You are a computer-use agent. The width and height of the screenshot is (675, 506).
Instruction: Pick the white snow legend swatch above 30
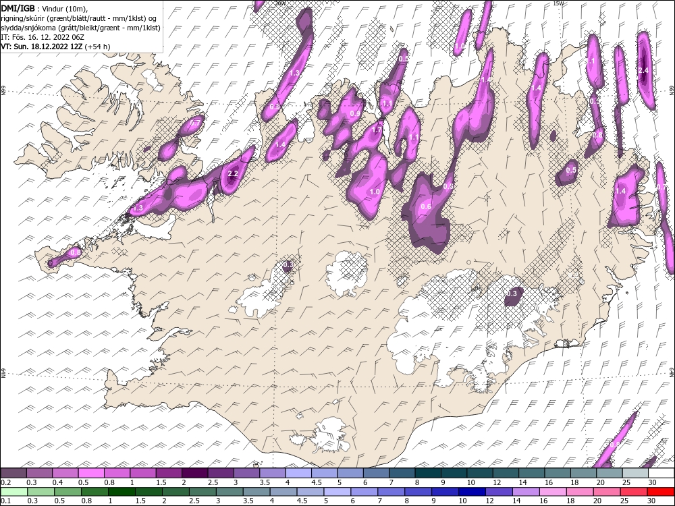(661, 473)
